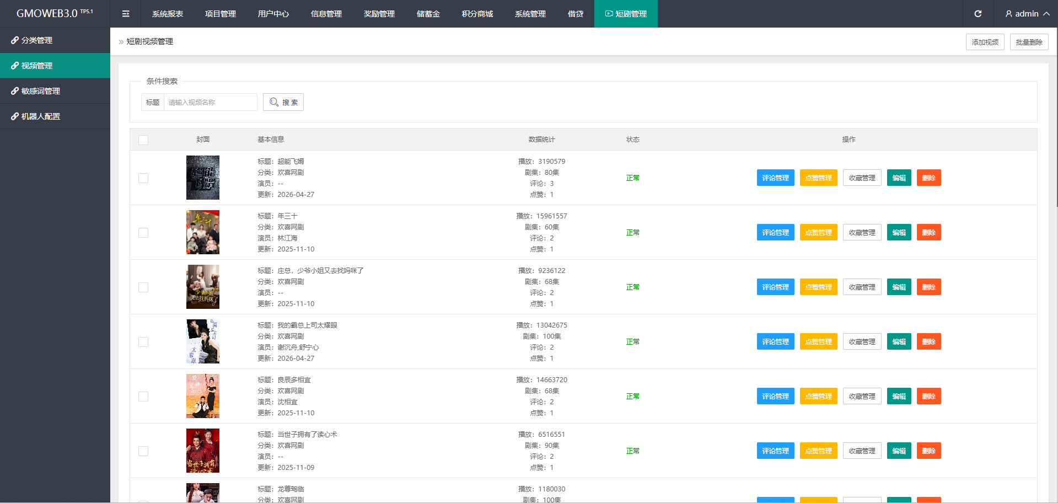1058x503 pixels.
Task: Check the checkbox for 超能飞婿 row
Action: pyautogui.click(x=143, y=178)
